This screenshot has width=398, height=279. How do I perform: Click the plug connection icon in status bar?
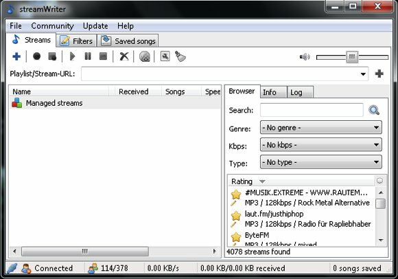(12, 268)
